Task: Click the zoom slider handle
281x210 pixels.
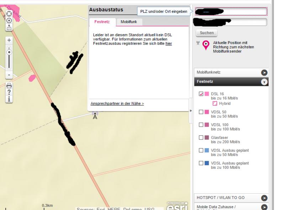Action: click(9, 52)
